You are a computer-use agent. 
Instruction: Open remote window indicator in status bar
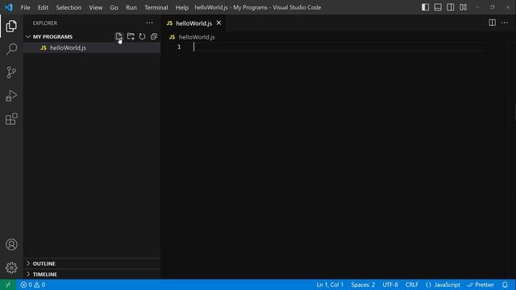click(x=8, y=284)
